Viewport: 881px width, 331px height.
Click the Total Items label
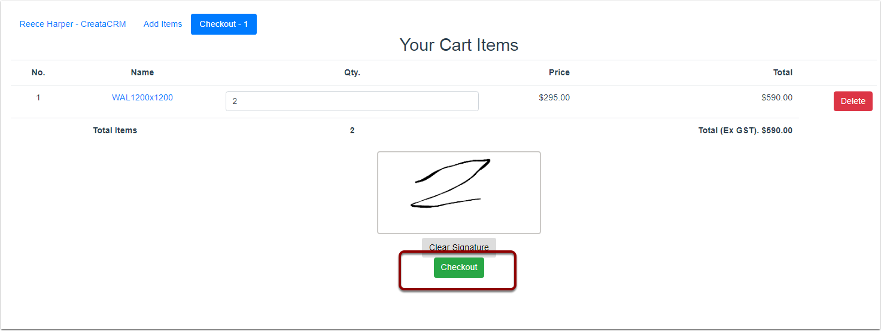115,130
